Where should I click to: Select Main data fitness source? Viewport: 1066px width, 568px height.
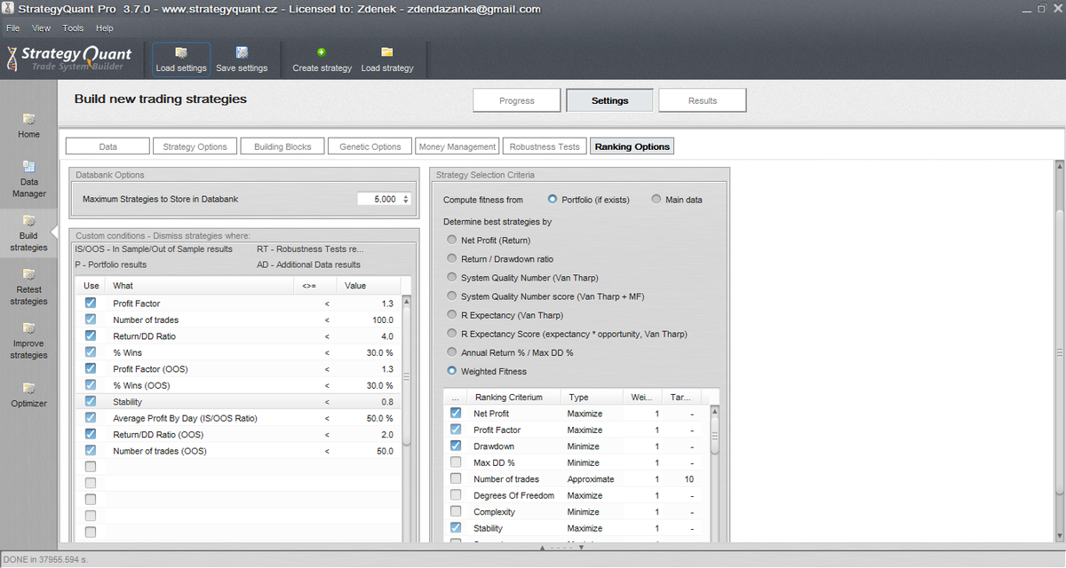pyautogui.click(x=656, y=200)
